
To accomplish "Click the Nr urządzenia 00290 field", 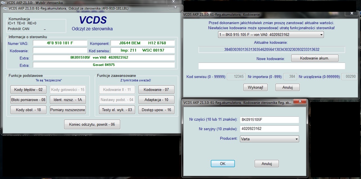I will (x=349, y=77).
